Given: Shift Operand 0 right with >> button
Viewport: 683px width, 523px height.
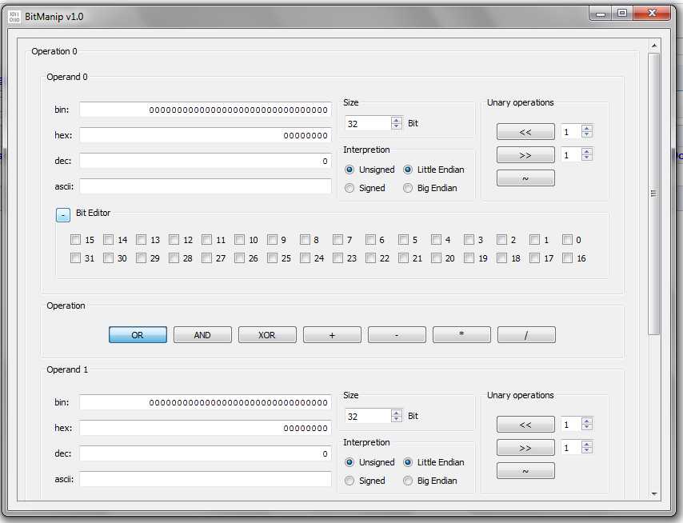Looking at the screenshot, I should point(525,155).
